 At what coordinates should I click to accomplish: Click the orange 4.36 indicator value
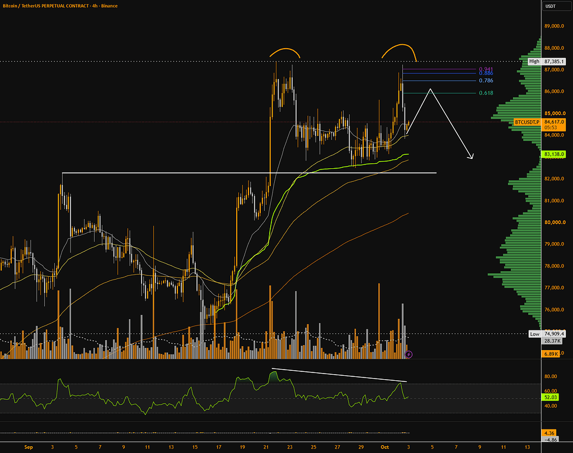tap(549, 433)
